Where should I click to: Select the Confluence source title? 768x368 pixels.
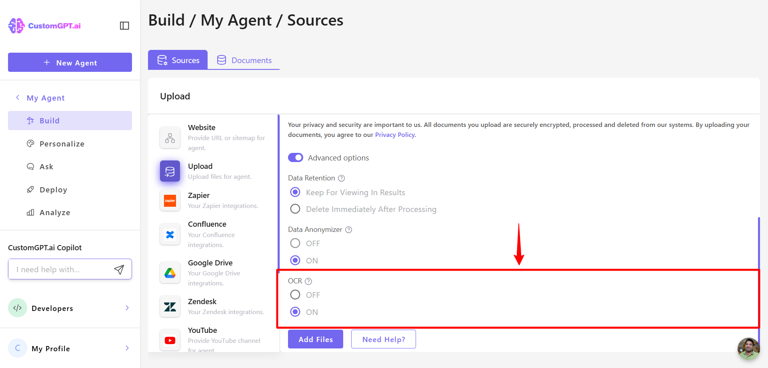(207, 224)
